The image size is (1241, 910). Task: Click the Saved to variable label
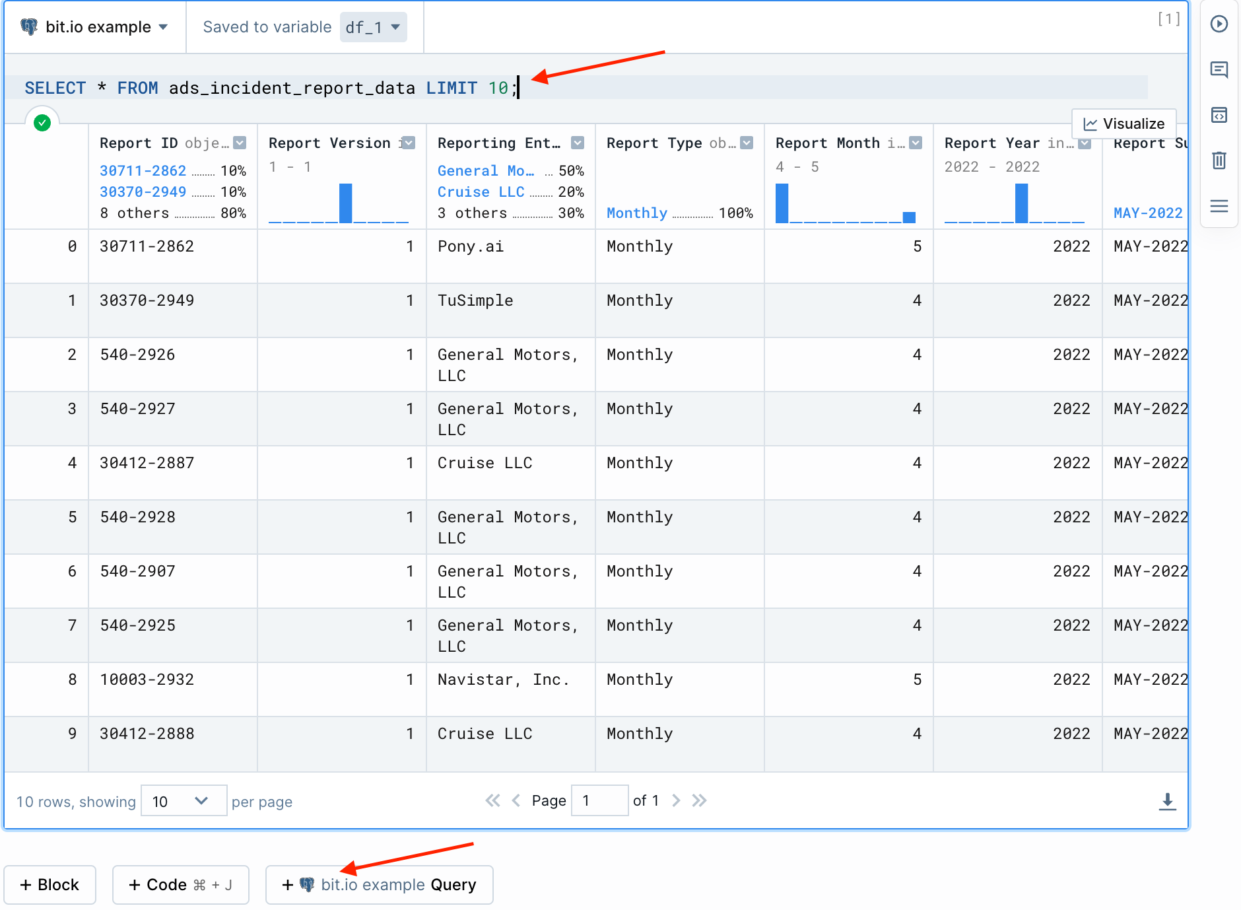pos(267,27)
